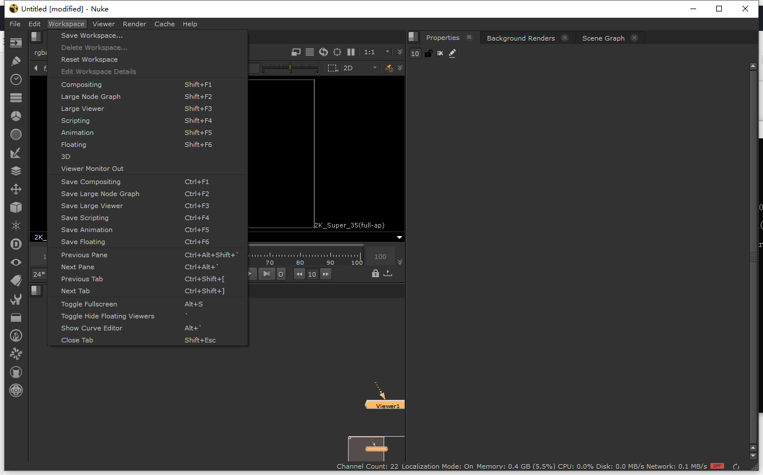Open the Image nodes toolbar menu

point(16,43)
